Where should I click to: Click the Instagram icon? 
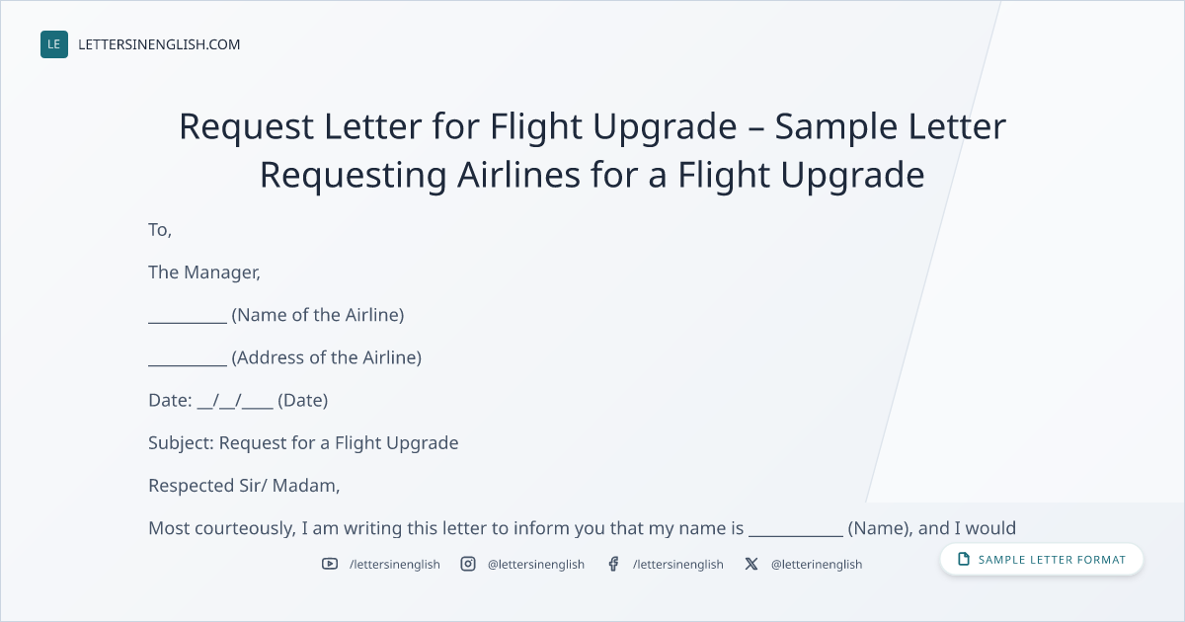point(468,564)
